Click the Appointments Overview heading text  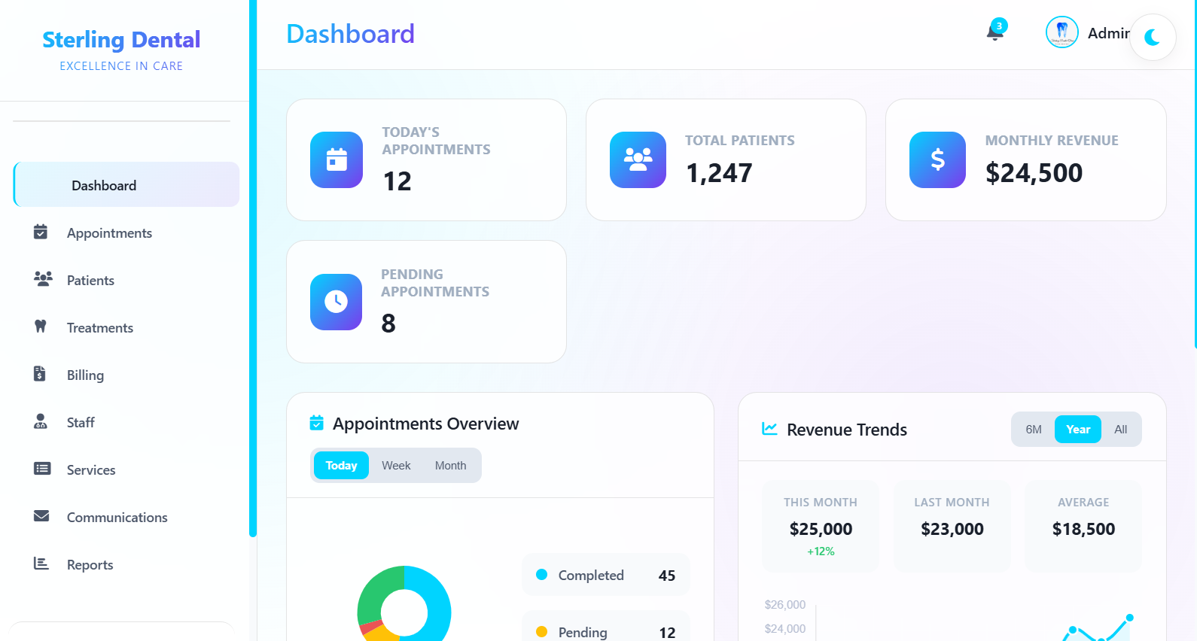click(x=426, y=424)
